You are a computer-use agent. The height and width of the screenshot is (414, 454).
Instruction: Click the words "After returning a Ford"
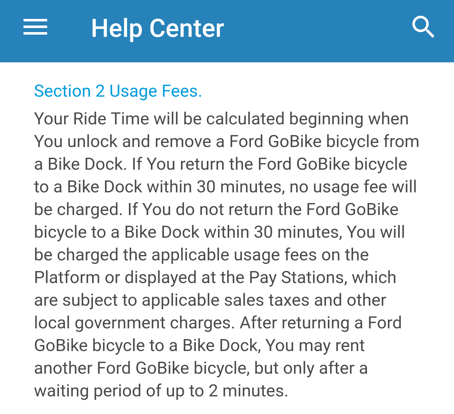[321, 323]
